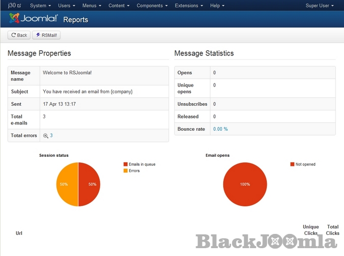Open the Super User account dropdown
This screenshot has width=344, height=256.
coord(320,6)
